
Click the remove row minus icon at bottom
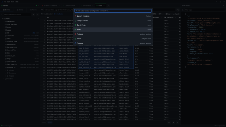click(x=178, y=122)
